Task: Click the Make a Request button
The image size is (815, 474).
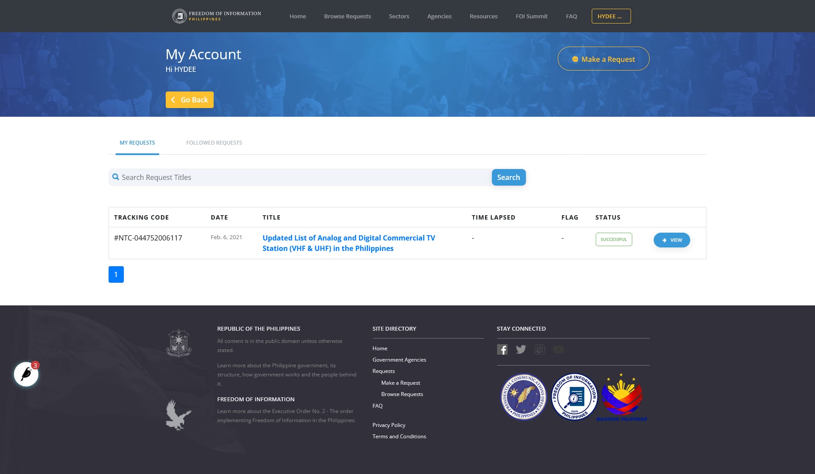Action: [604, 59]
